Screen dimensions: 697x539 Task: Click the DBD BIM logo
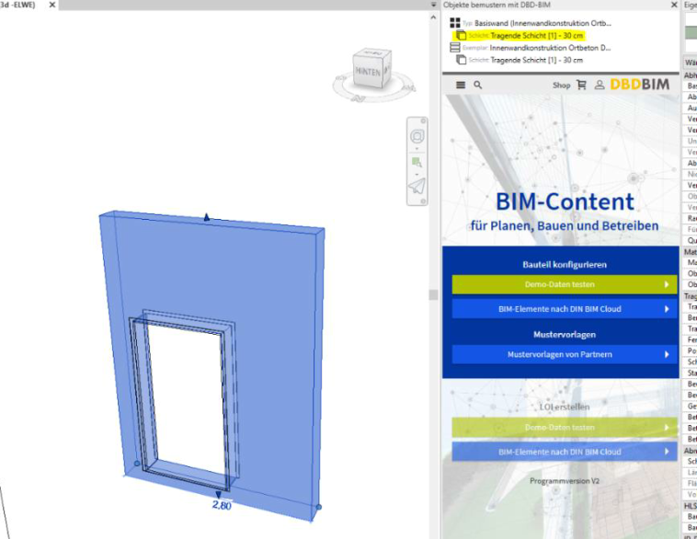[639, 85]
